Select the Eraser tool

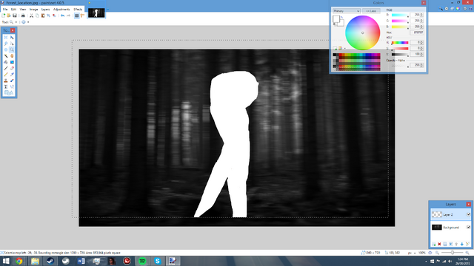click(x=12, y=68)
